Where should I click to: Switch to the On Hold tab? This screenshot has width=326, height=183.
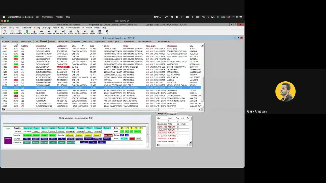15,41
